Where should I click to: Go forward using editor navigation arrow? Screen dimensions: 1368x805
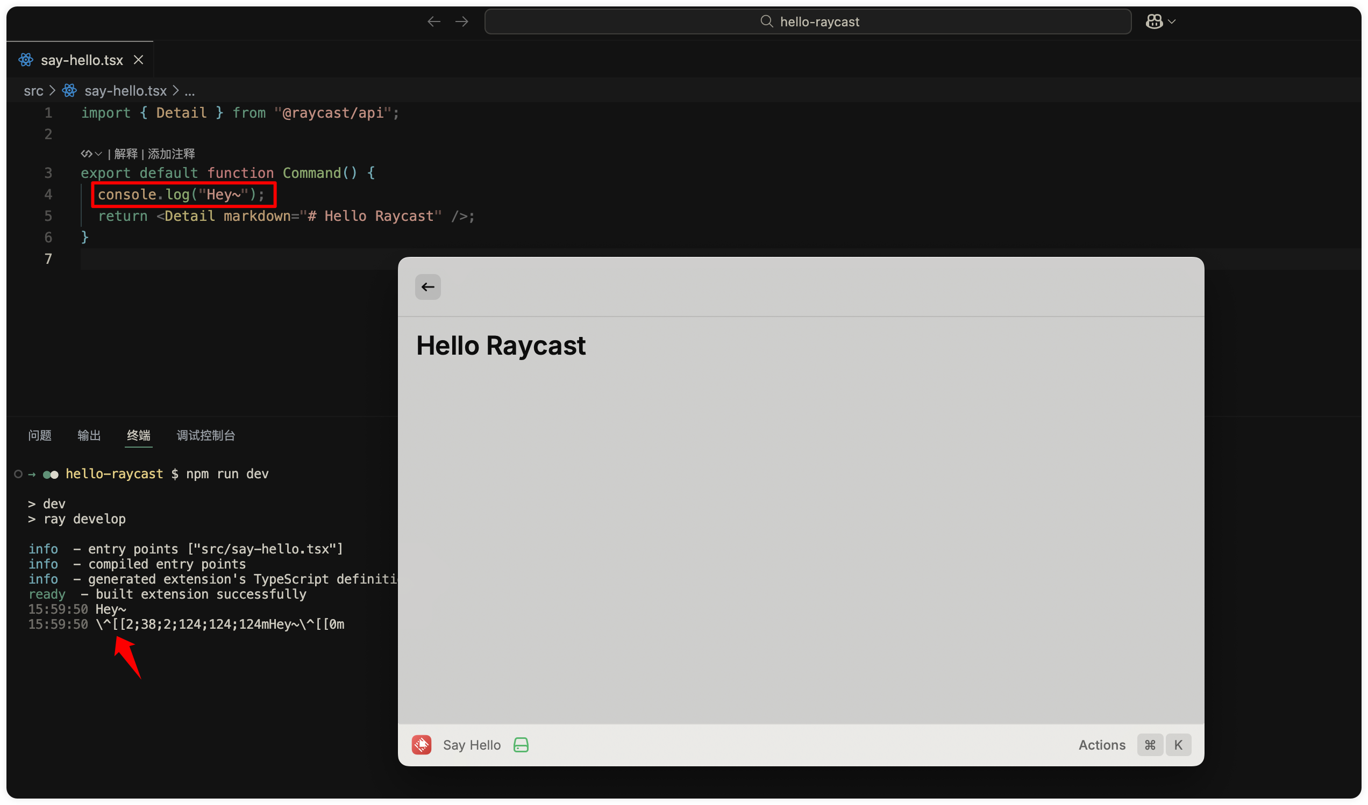point(462,21)
